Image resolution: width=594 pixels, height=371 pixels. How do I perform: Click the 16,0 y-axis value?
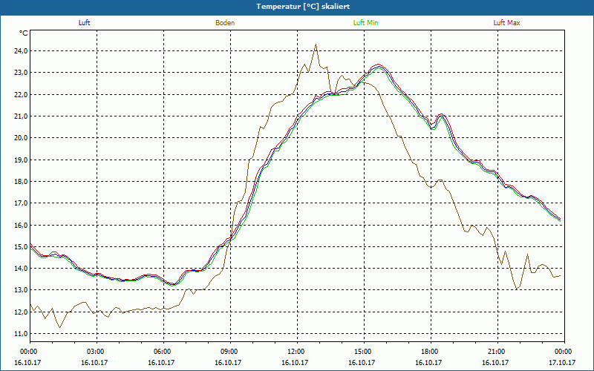22,225
